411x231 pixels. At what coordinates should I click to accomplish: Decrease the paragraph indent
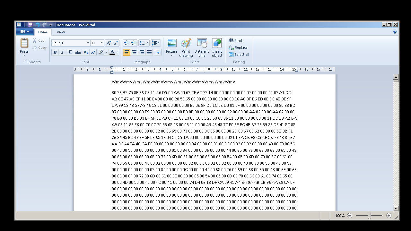pos(127,43)
